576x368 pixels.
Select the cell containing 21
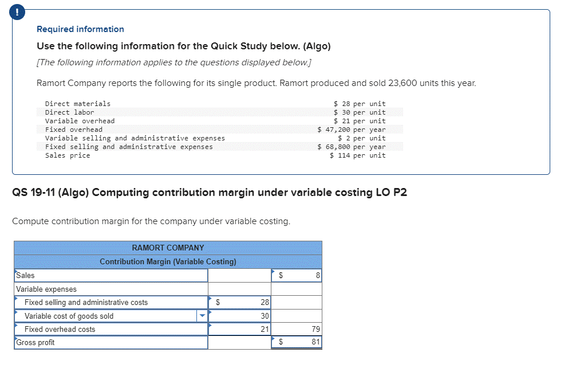point(240,329)
